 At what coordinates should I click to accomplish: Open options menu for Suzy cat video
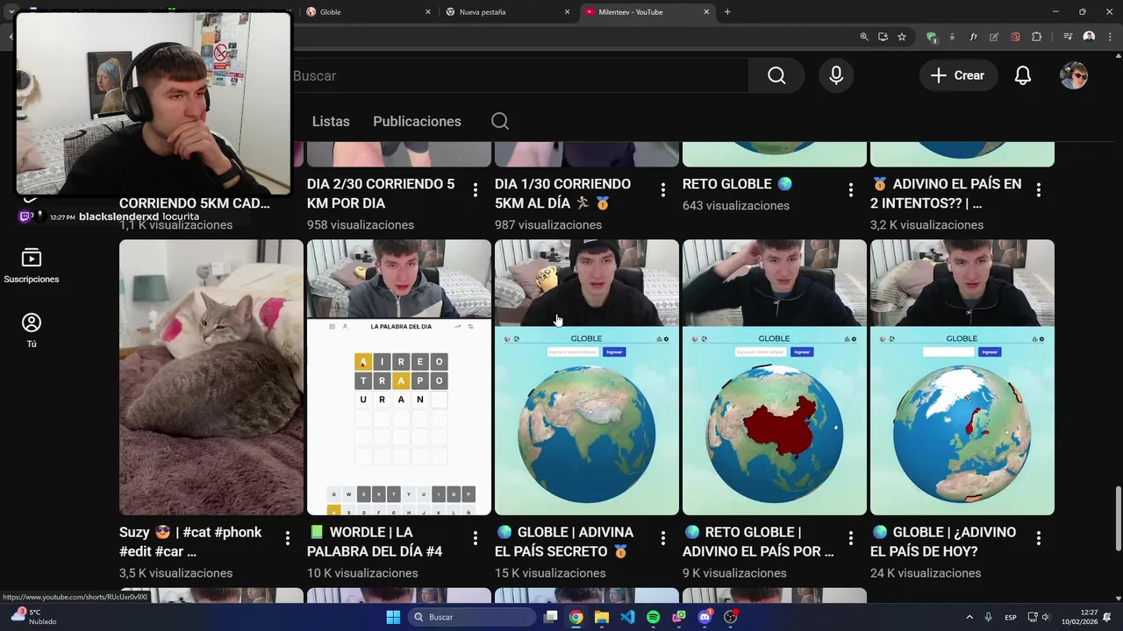288,538
